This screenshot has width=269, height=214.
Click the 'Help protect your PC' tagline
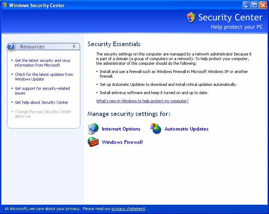(x=237, y=27)
